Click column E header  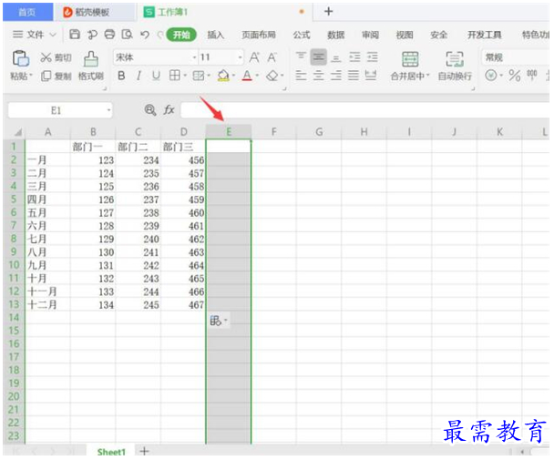tap(229, 132)
